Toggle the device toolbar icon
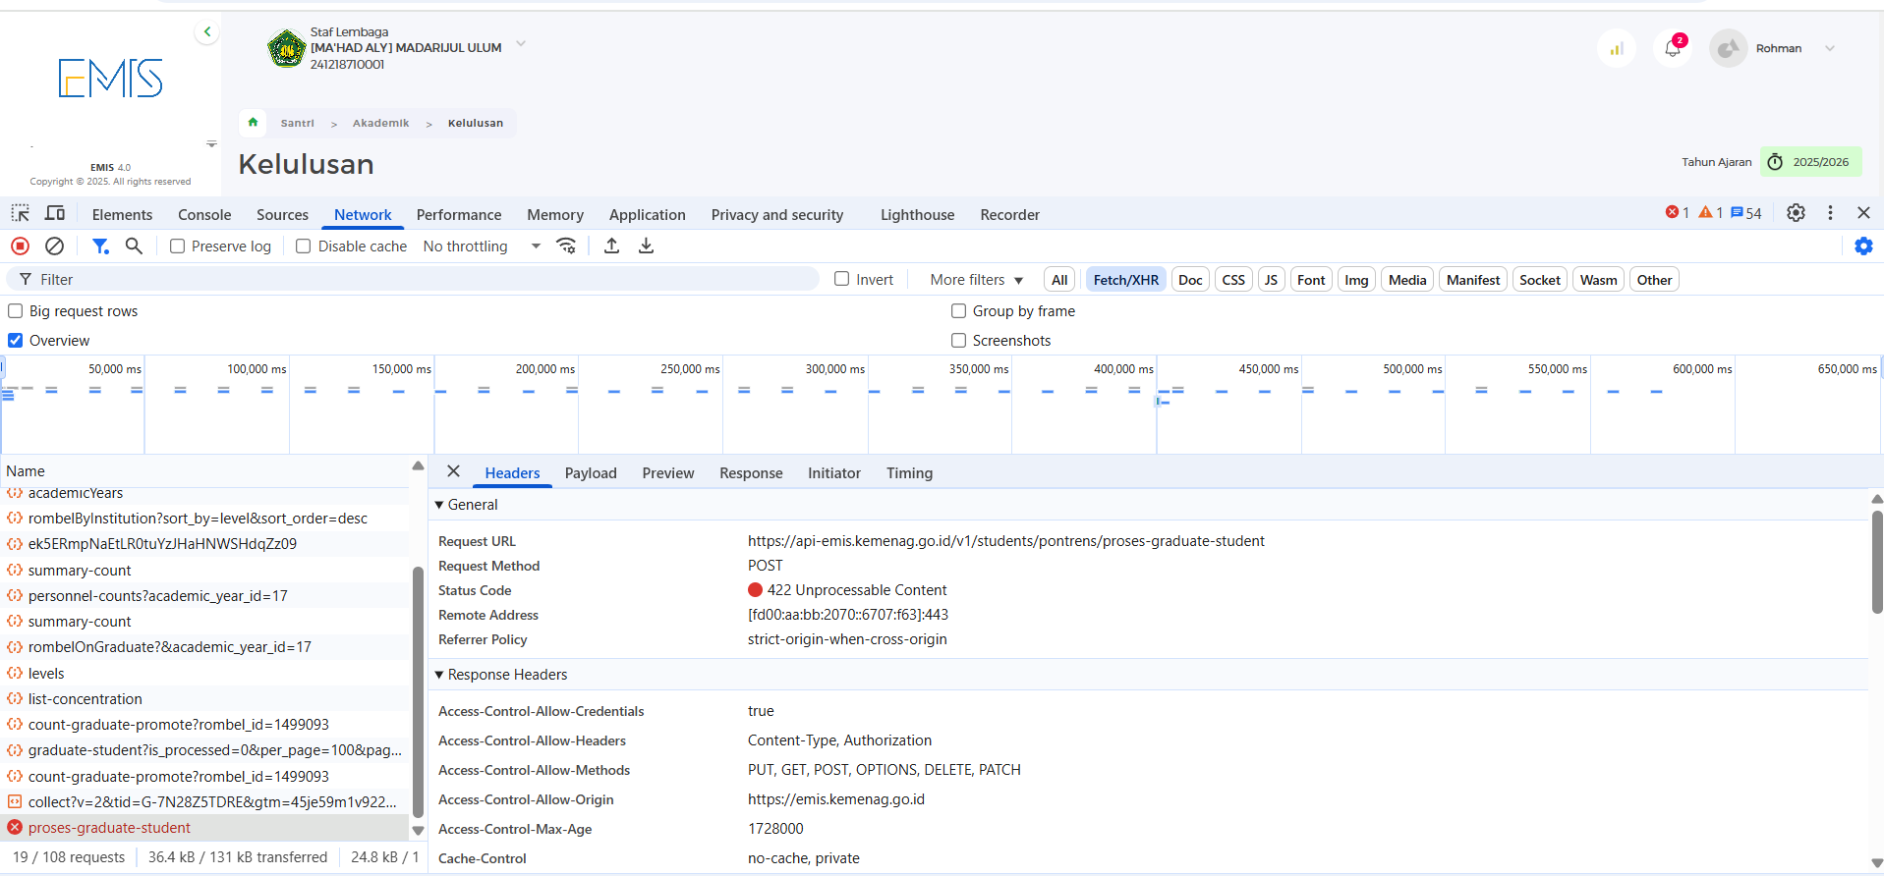Screen dimensions: 1884x876 coord(55,214)
